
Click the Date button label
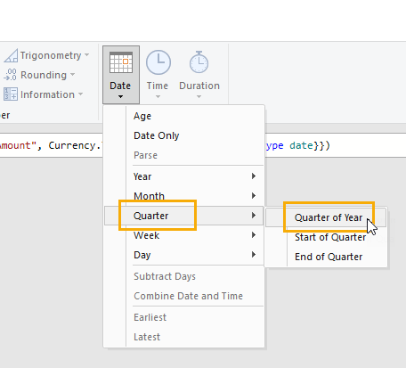(x=120, y=86)
